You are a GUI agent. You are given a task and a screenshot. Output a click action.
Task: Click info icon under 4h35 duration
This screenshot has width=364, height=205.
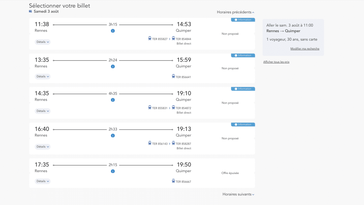[x=113, y=100]
